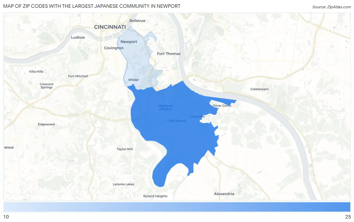The width and height of the screenshot is (354, 222).
Task: Click the Newport map label
Action: click(129, 42)
